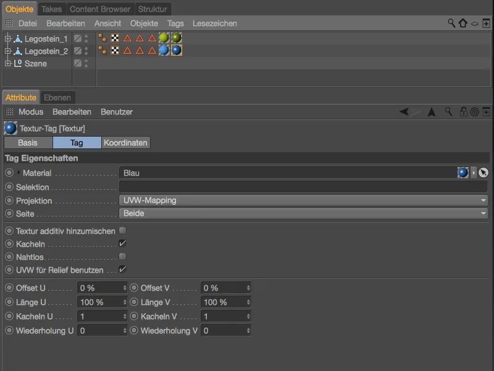The height and width of the screenshot is (371, 494).
Task: Select the second orange triangle tag on Legostein_2
Action: [140, 51]
